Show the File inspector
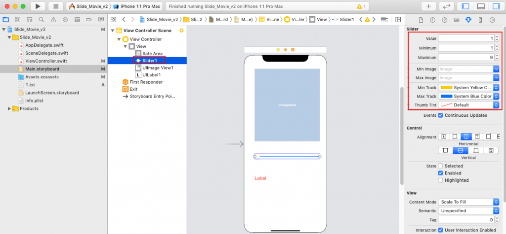506x234 pixels. point(421,20)
